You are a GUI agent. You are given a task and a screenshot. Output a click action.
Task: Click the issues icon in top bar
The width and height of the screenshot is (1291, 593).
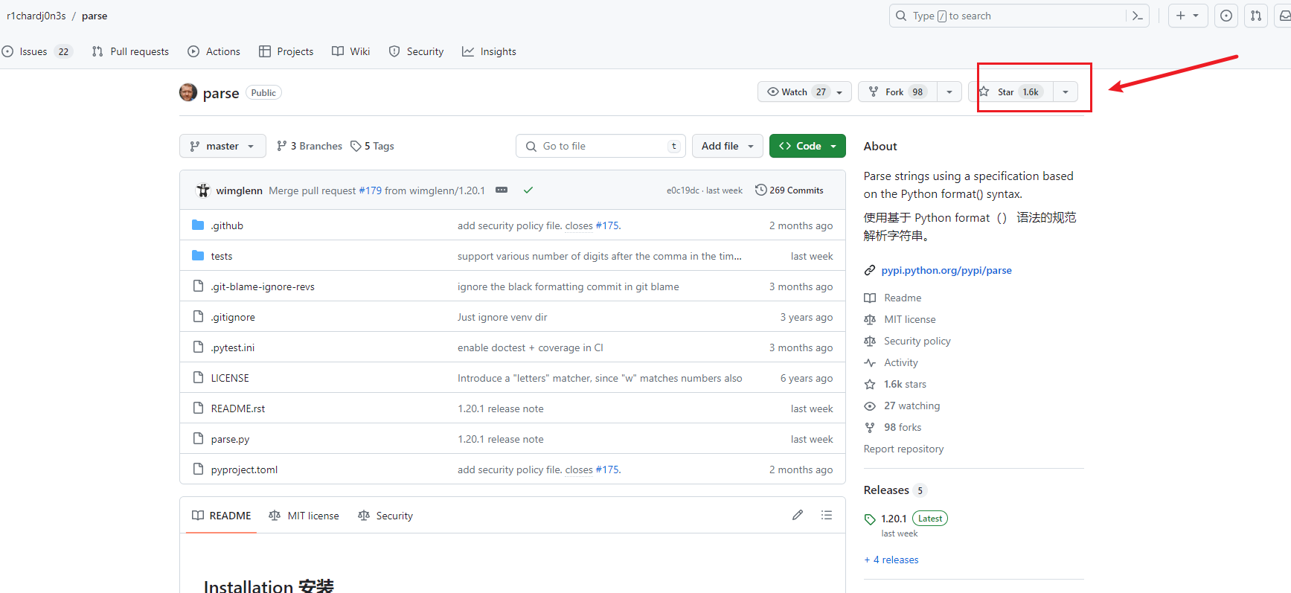pos(1226,16)
